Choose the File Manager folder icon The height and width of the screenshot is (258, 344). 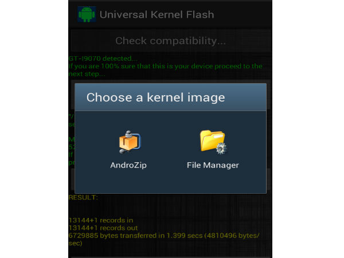pyautogui.click(x=213, y=142)
